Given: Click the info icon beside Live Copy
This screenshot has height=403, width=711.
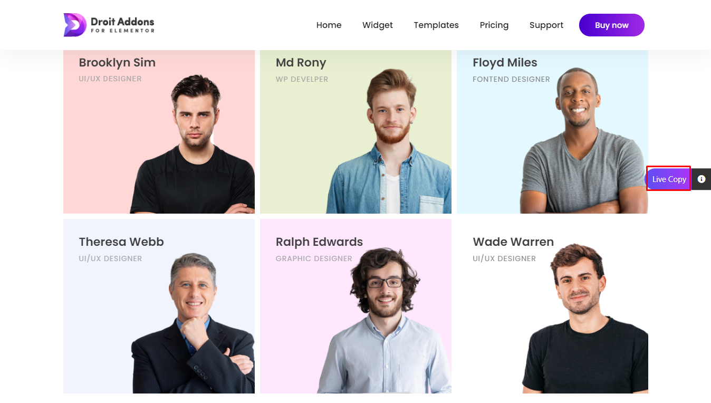Looking at the screenshot, I should (702, 179).
